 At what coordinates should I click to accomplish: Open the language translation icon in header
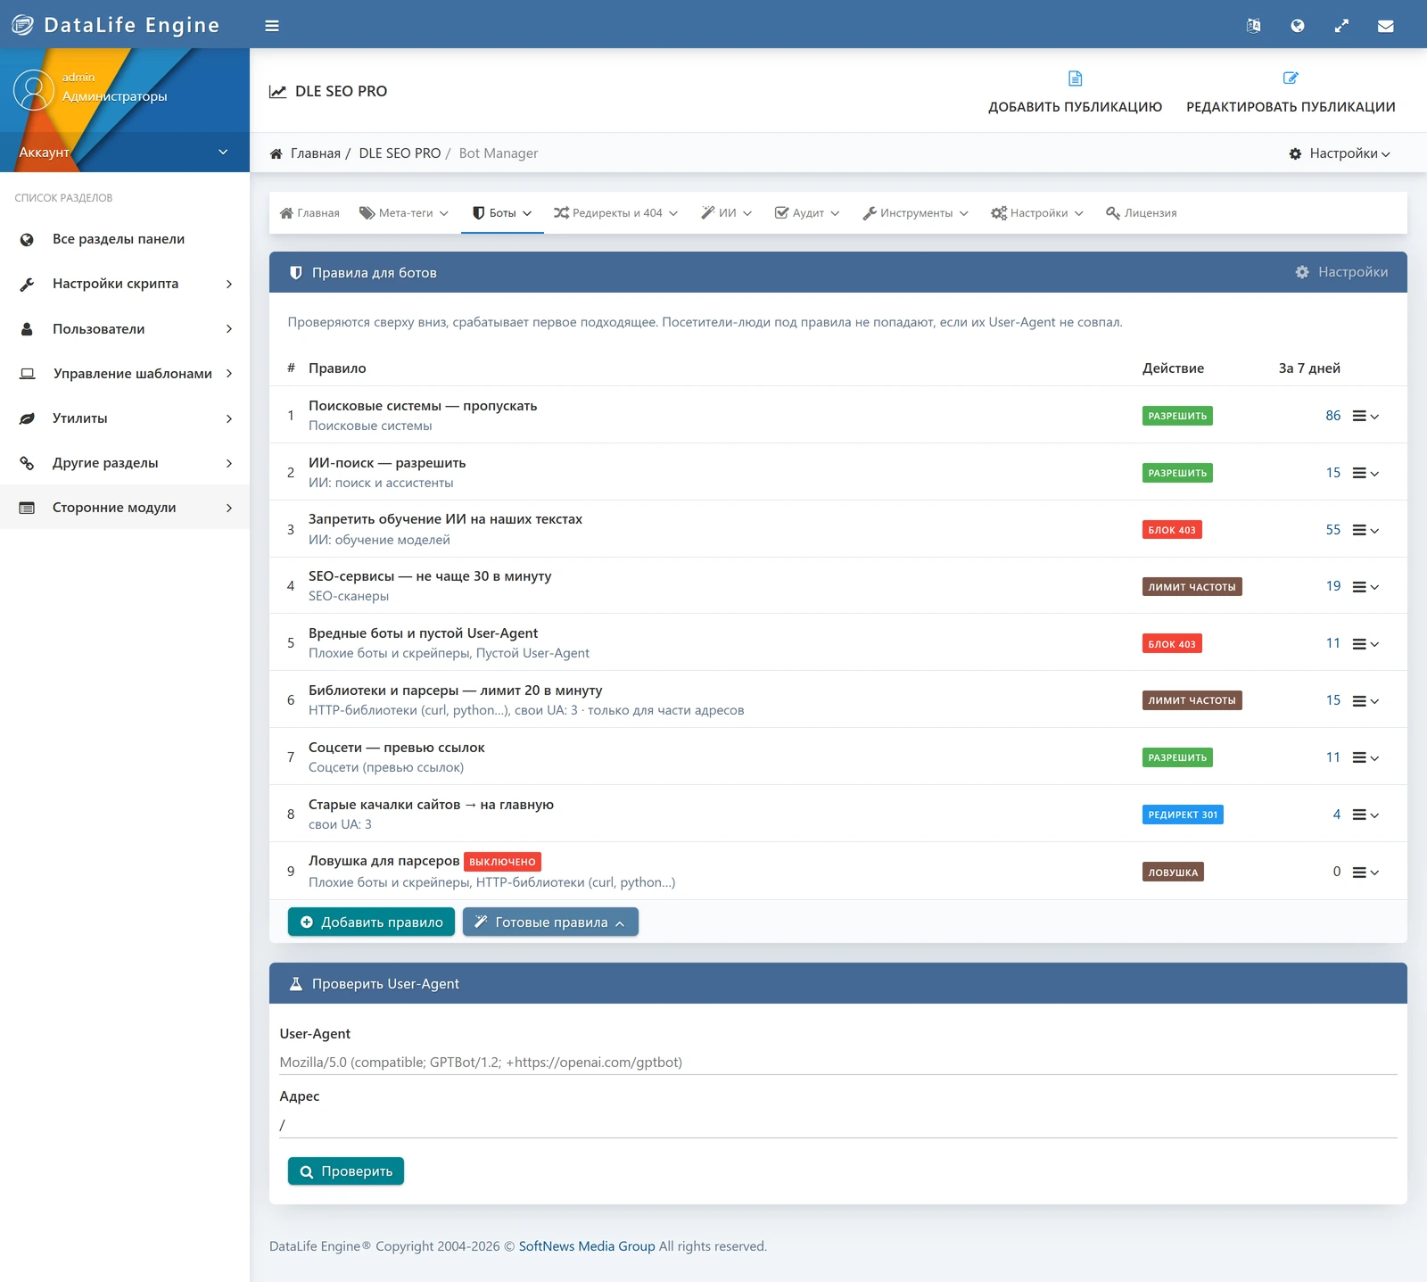[1253, 26]
